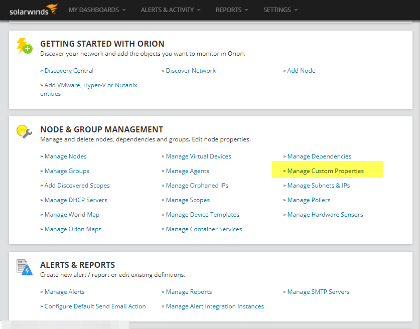This screenshot has height=329, width=420.
Task: Open the My Dashboards menu
Action: click(x=94, y=10)
